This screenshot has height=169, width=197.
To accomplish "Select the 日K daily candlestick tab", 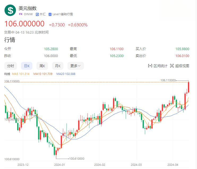I will coord(27,66).
